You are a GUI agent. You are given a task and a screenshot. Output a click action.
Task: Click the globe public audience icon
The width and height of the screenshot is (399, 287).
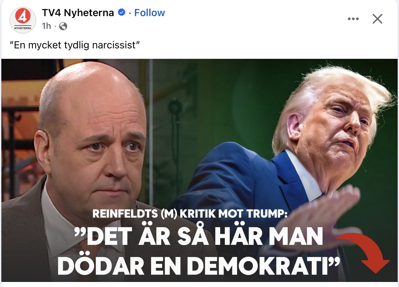click(x=63, y=26)
